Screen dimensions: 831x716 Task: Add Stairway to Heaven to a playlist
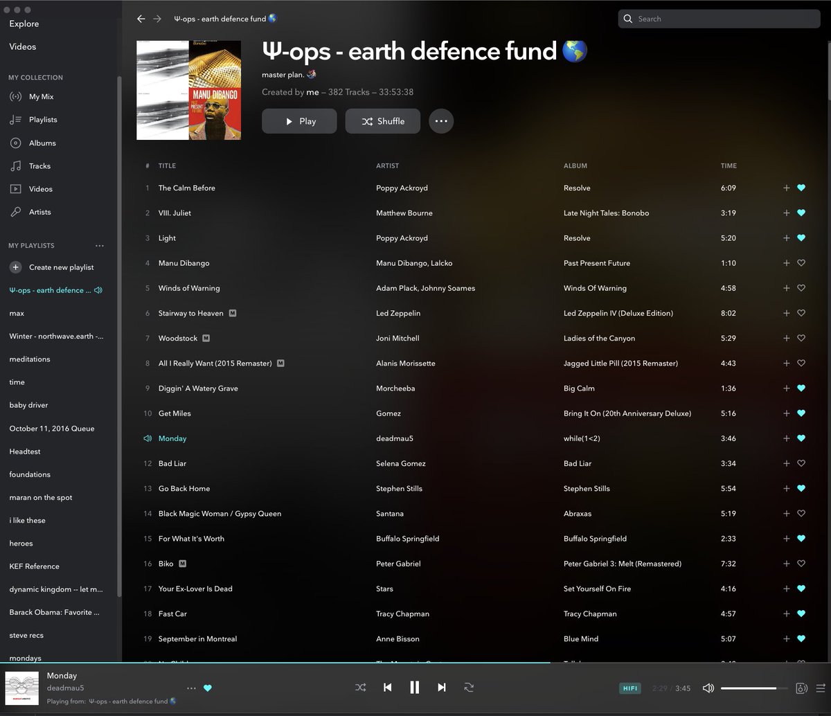click(786, 313)
